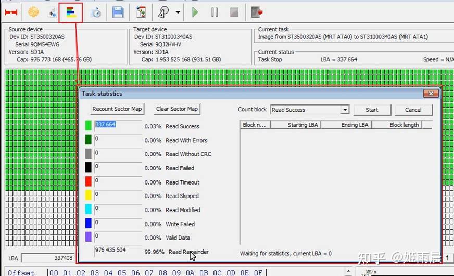Click the gray Read Without CRC swatch
This screenshot has height=276, width=454.
(89, 153)
